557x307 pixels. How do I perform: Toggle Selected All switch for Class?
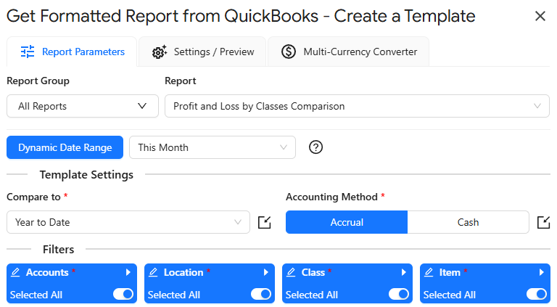tap(399, 294)
